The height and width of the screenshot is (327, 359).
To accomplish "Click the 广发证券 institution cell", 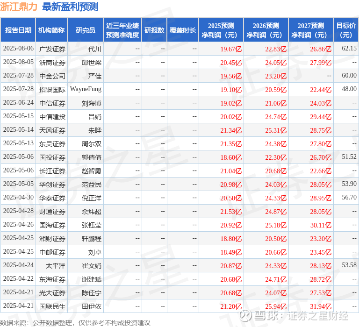I will click(52, 49).
